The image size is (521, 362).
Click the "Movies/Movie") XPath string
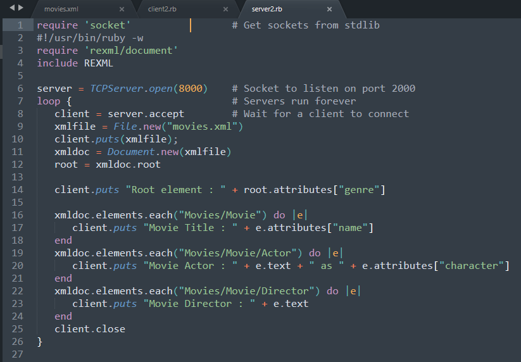220,215
